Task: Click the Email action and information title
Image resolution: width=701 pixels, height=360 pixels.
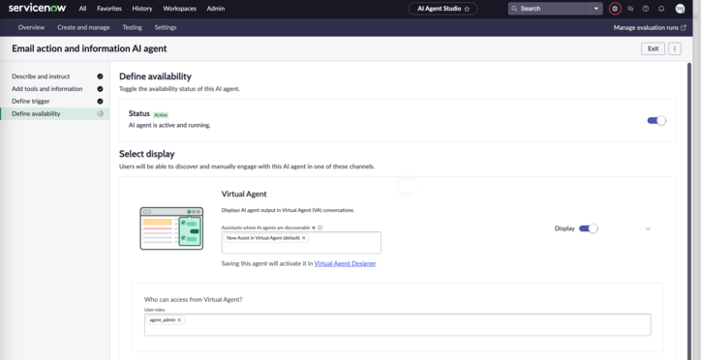Action: 89,48
